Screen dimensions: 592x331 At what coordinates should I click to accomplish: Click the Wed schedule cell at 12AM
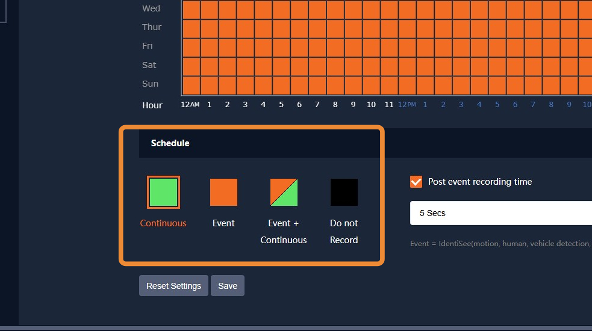click(x=192, y=10)
